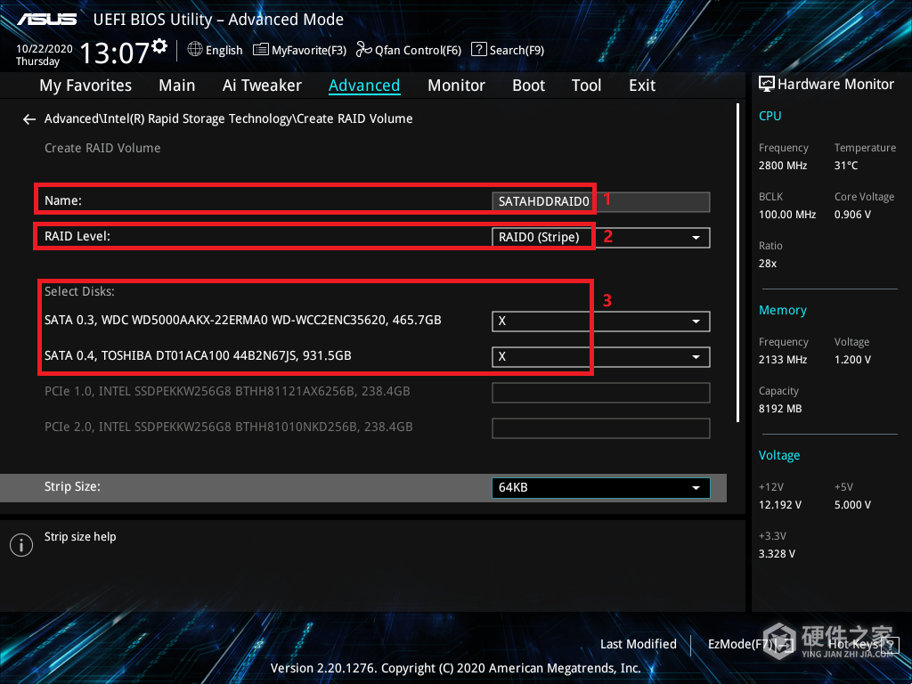The image size is (912, 684).
Task: Click the globe language icon
Action: point(195,50)
